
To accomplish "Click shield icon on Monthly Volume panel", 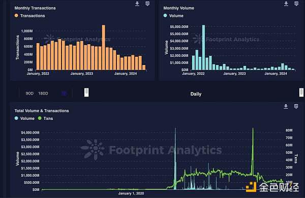I will (x=296, y=4).
